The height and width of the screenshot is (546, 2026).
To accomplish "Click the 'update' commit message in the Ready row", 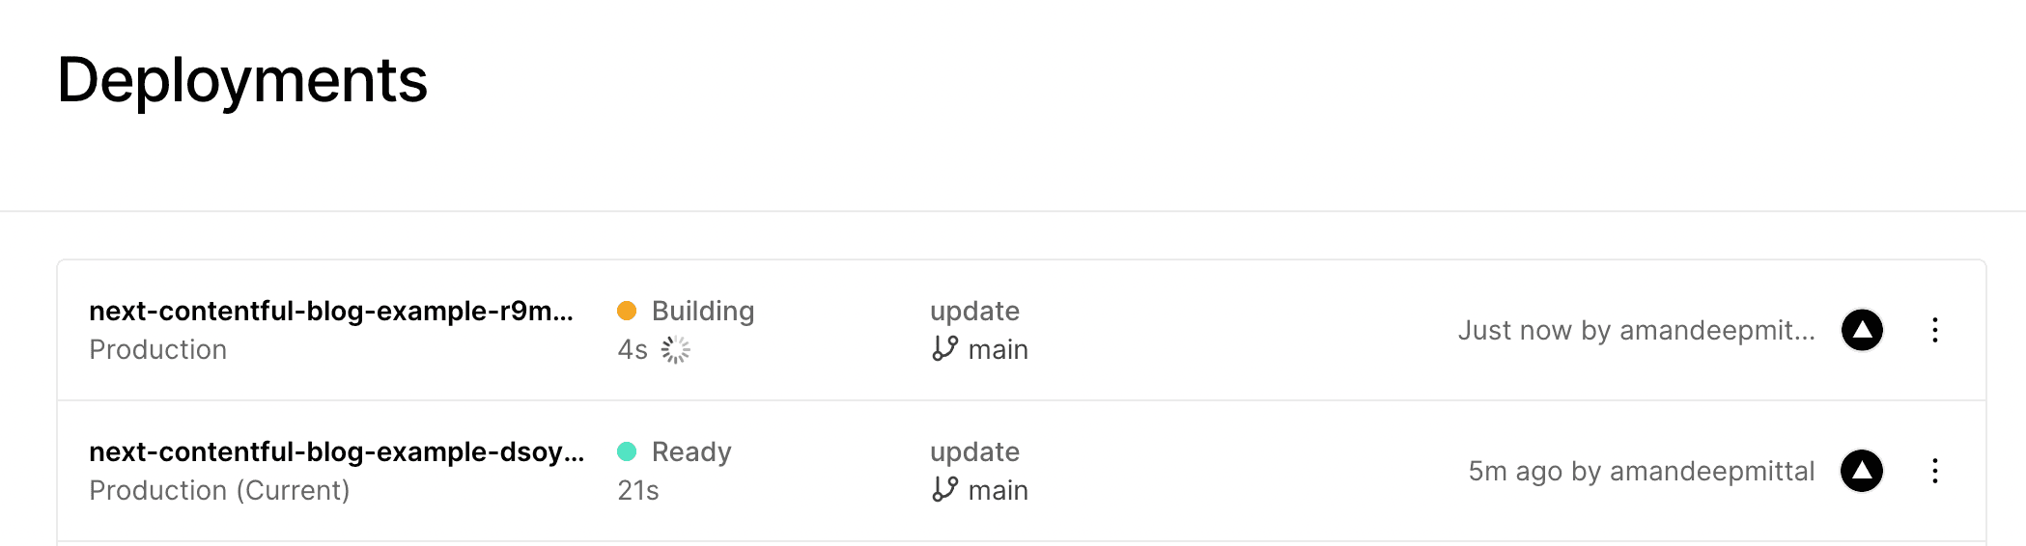I will coord(974,451).
